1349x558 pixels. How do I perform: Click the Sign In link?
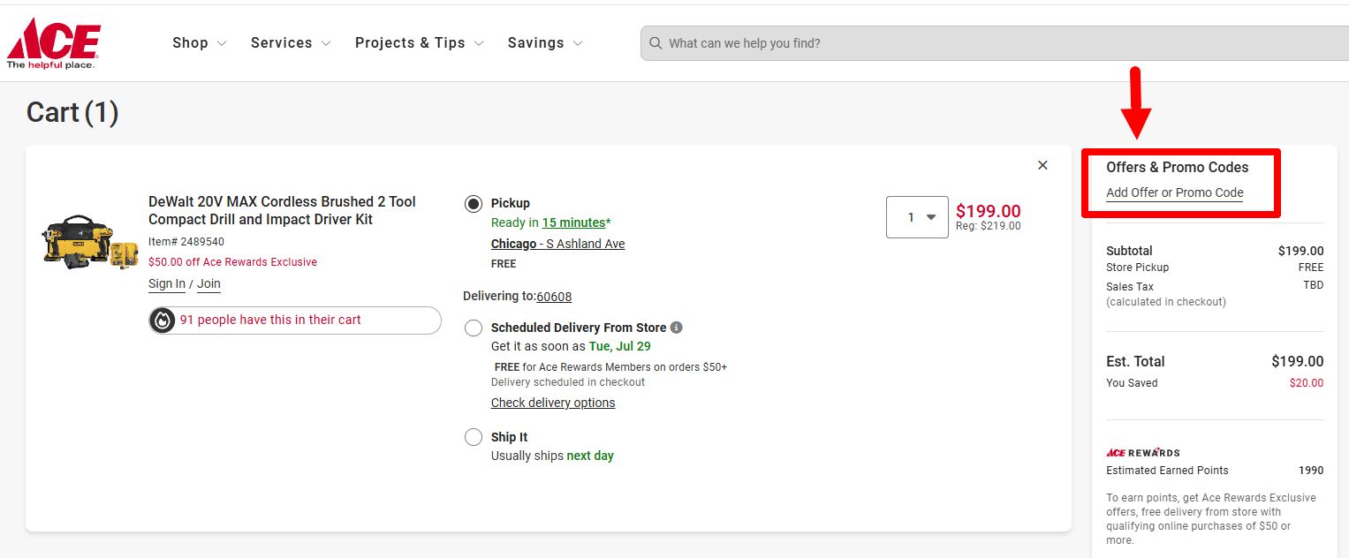[167, 283]
